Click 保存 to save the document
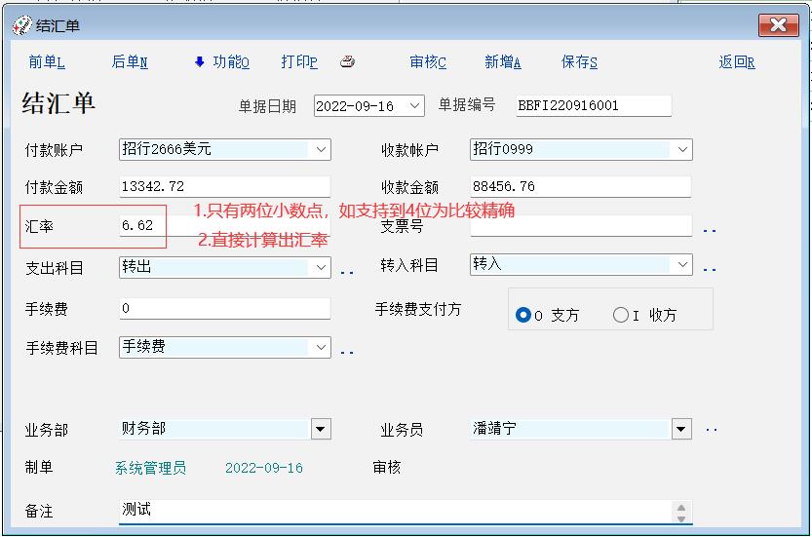 pos(579,62)
